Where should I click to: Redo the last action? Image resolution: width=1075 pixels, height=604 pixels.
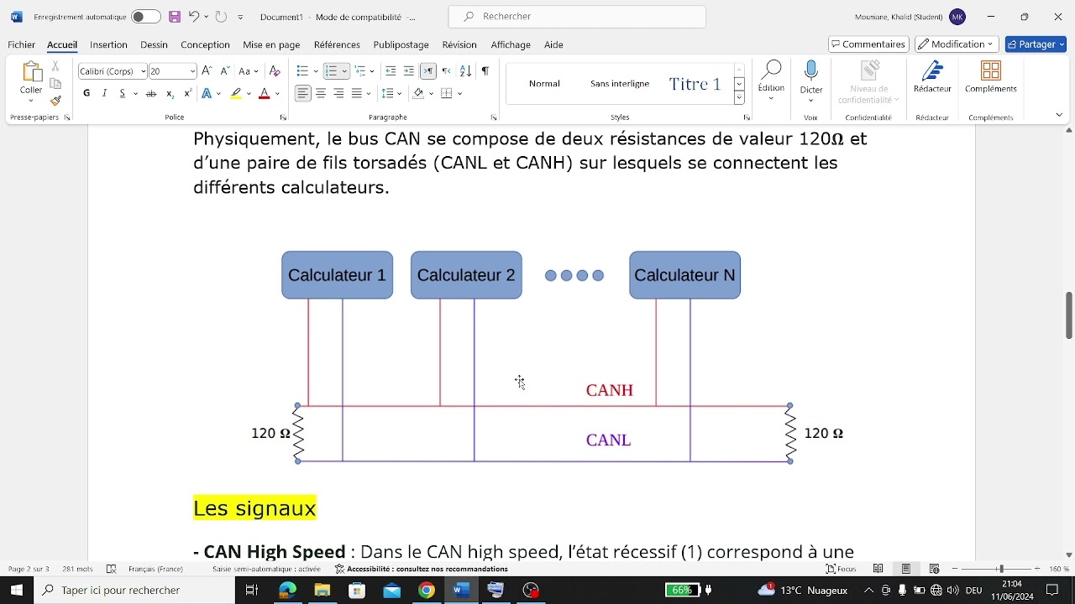[x=221, y=17]
